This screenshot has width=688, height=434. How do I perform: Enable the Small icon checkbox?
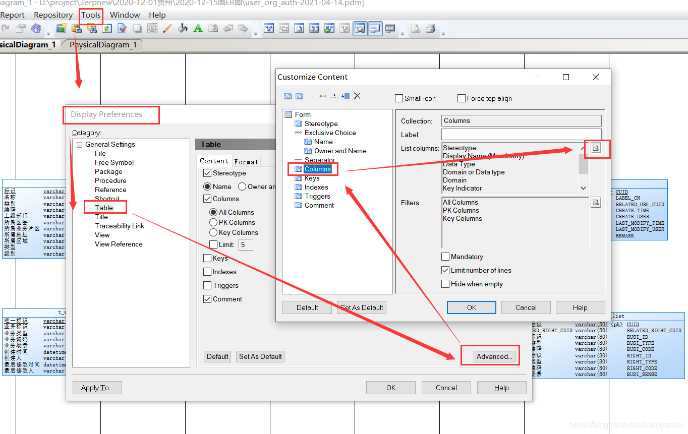tap(398, 98)
